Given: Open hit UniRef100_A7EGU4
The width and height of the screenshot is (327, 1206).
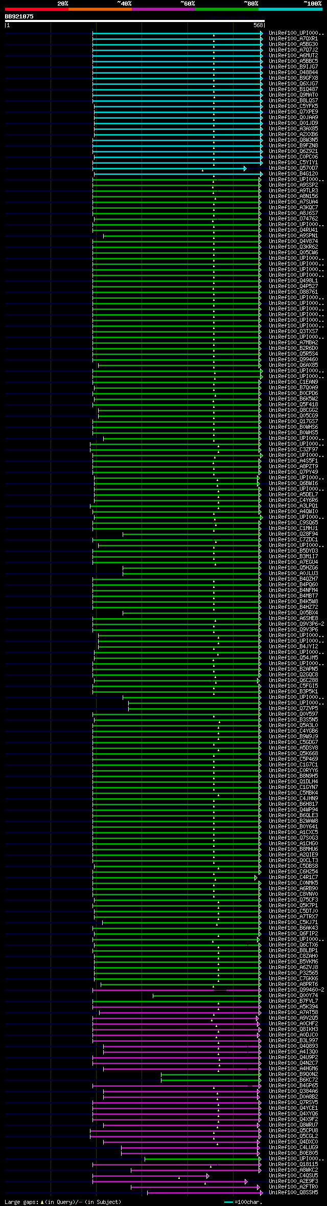Looking at the screenshot, I should 293,562.
